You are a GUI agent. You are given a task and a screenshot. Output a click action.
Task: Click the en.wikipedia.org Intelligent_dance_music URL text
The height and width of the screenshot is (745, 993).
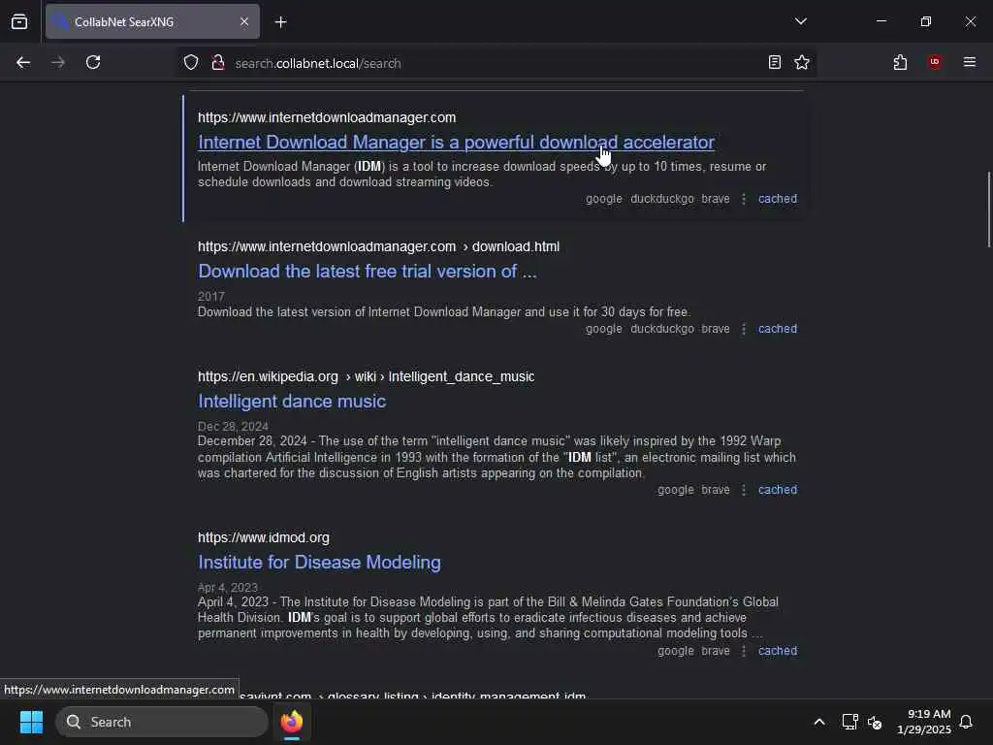(x=366, y=377)
